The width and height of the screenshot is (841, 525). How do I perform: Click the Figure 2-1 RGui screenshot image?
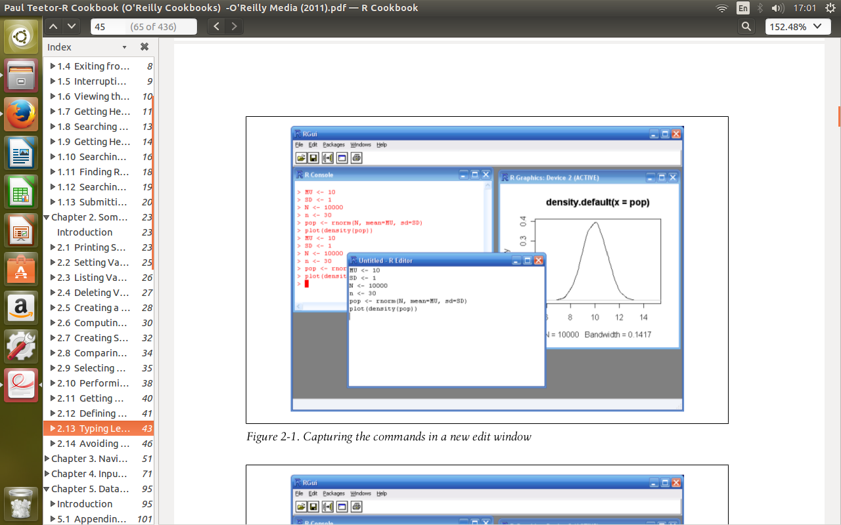[x=487, y=268]
